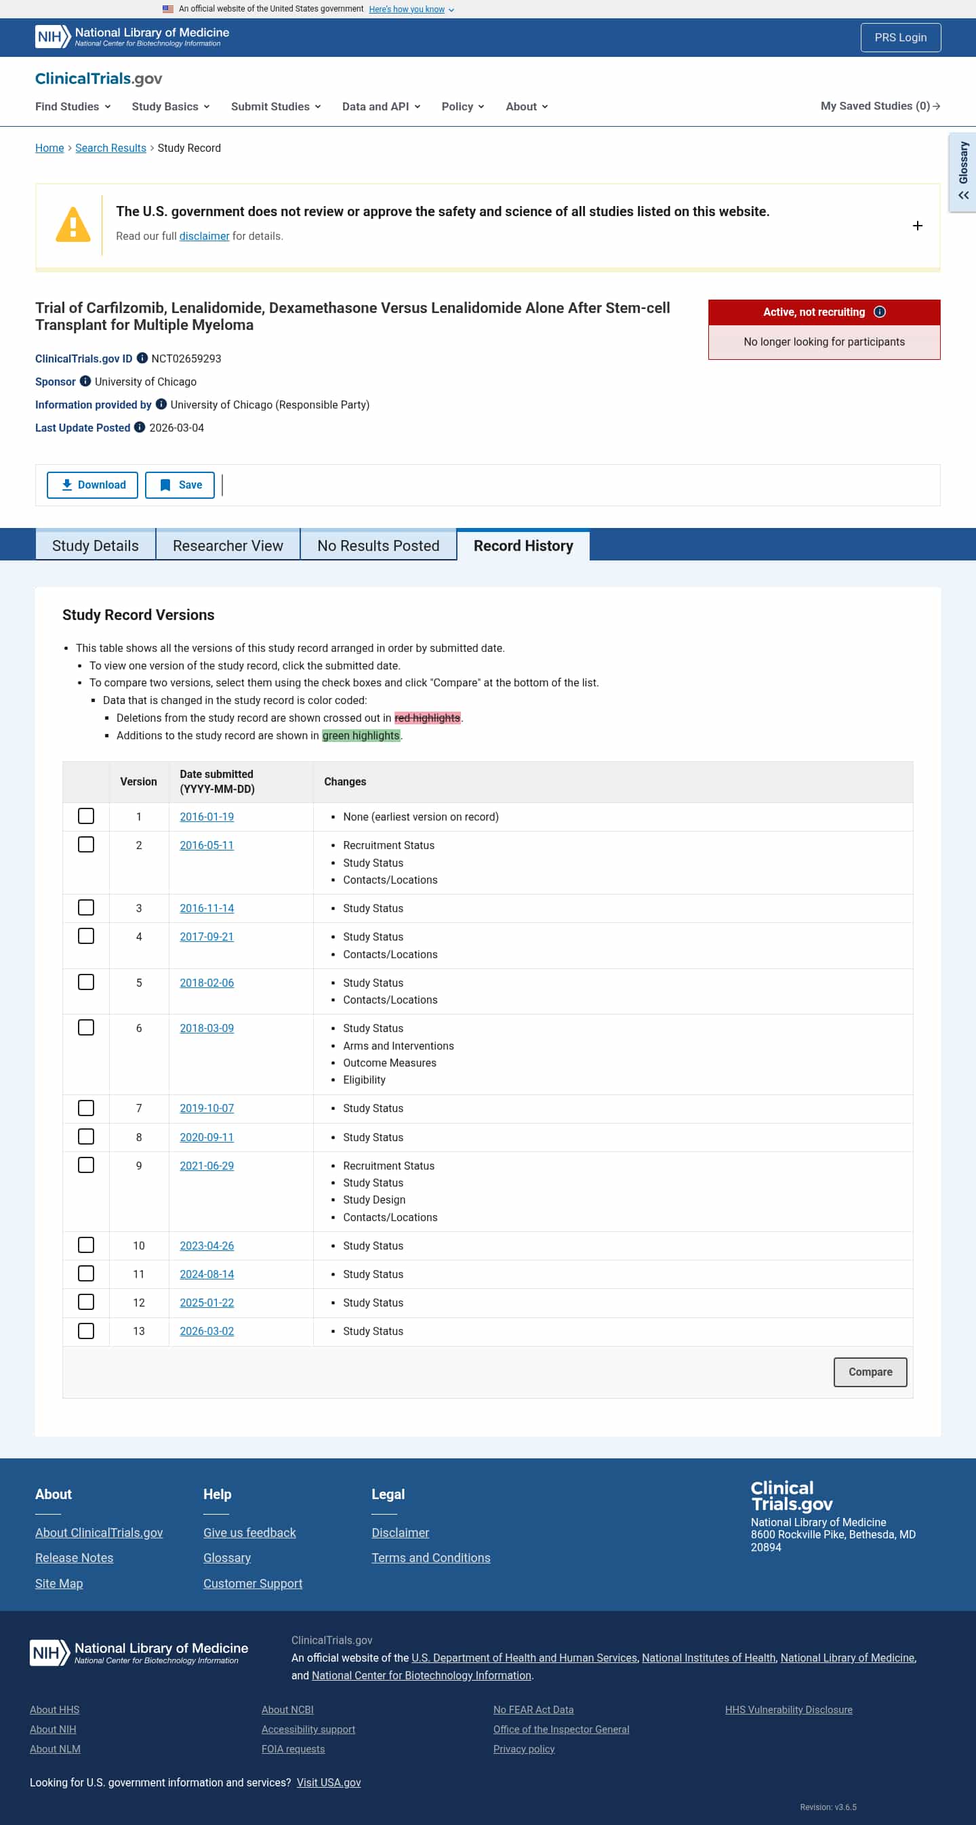Expand Here's how you know banner
Image resolution: width=976 pixels, height=1825 pixels.
411,9
